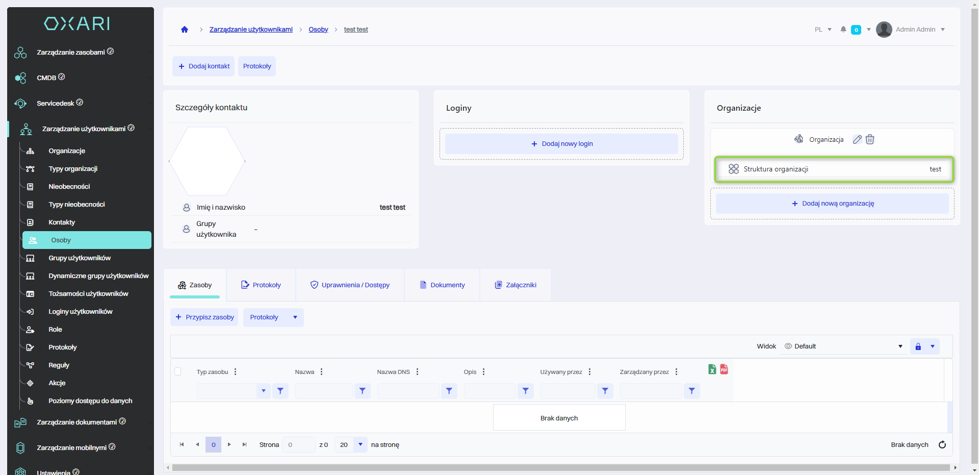Click the page number input field
The height and width of the screenshot is (475, 979).
[299, 444]
